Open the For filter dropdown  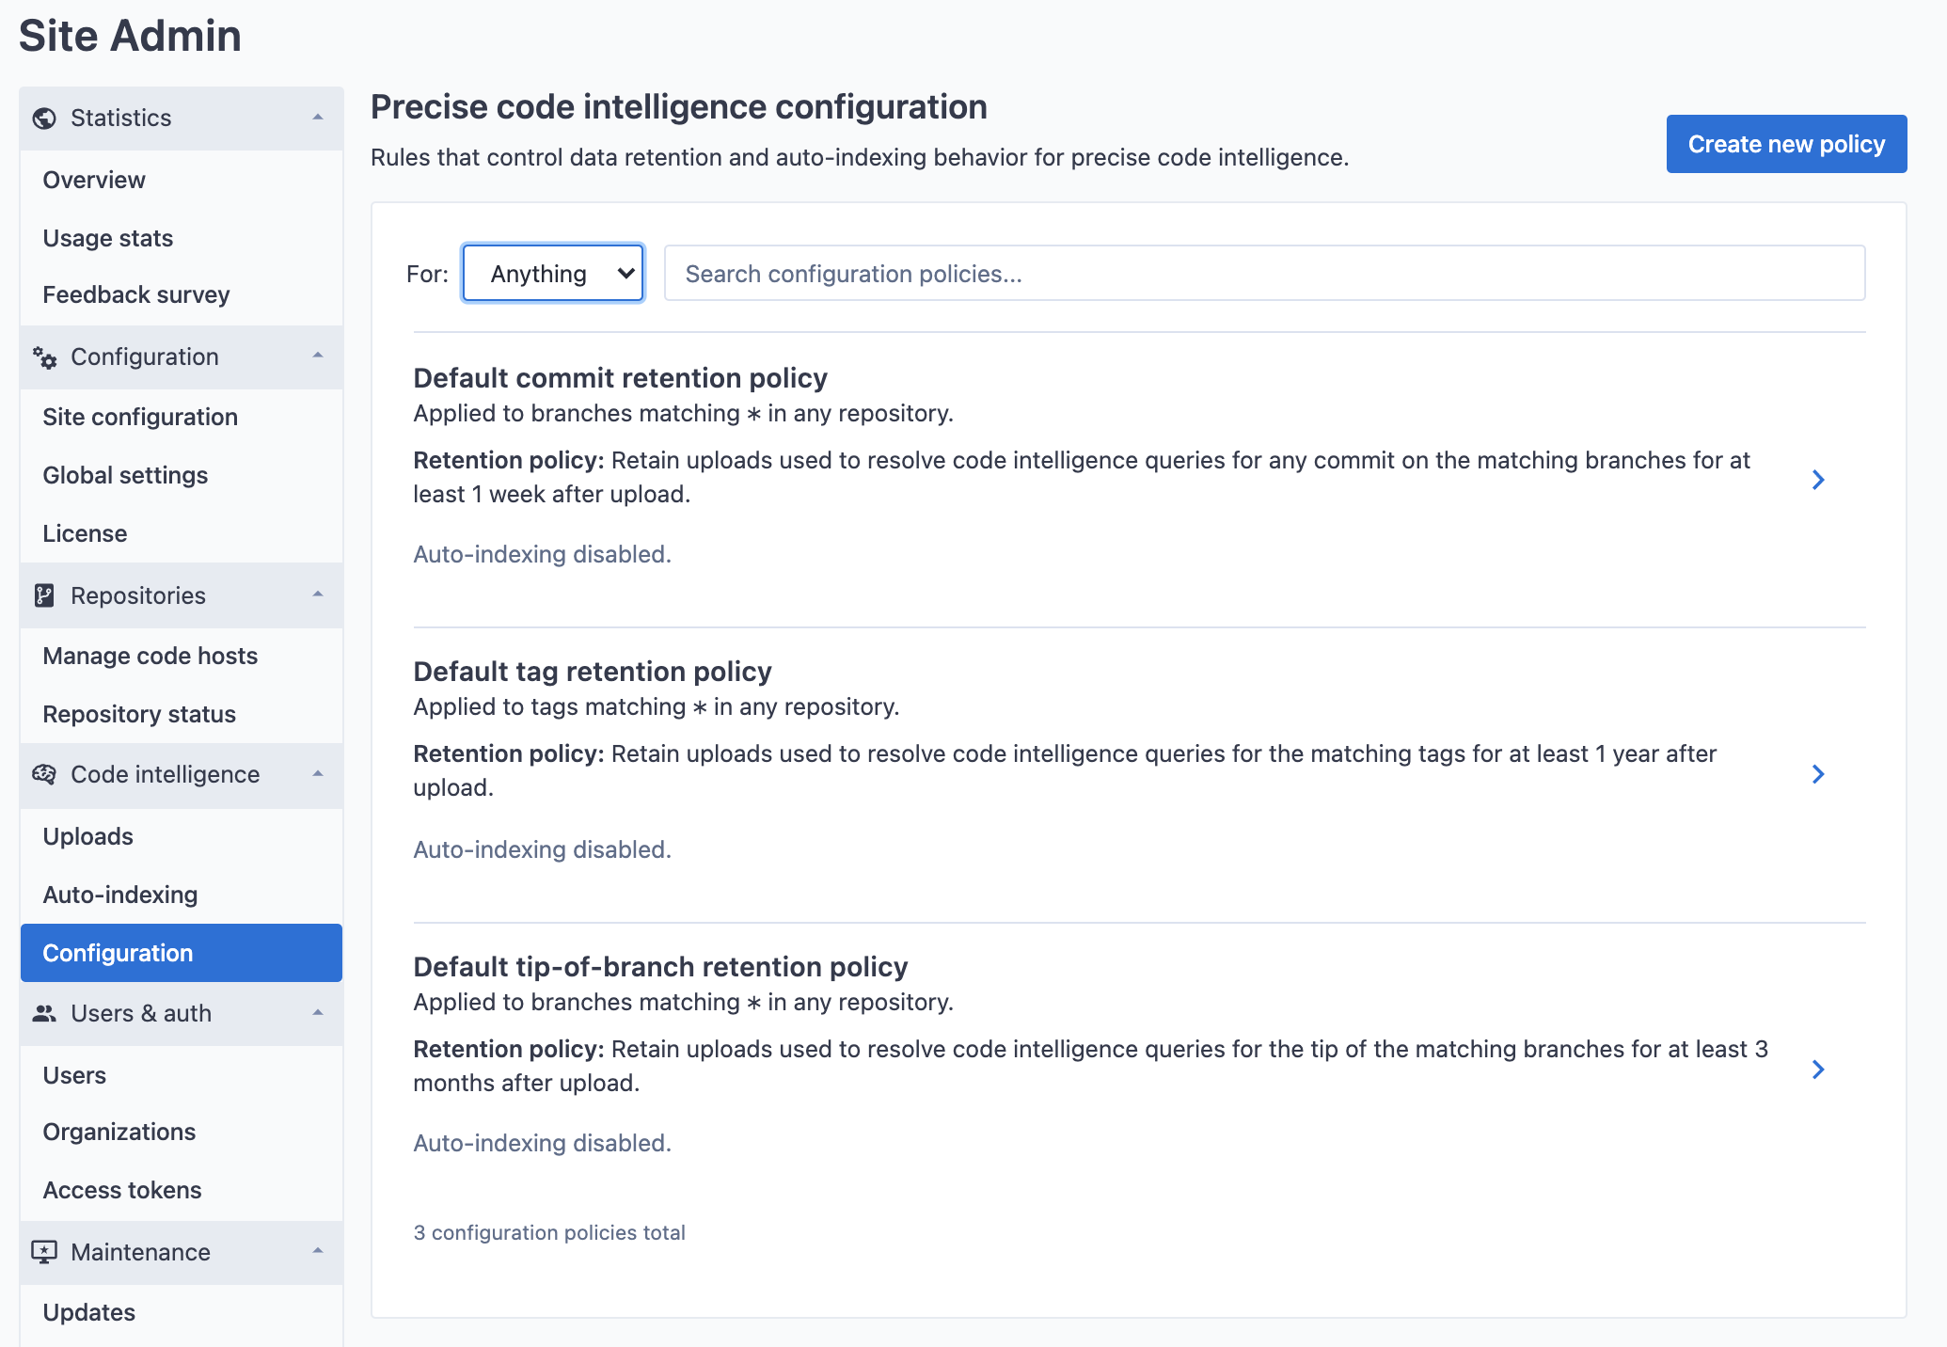553,273
